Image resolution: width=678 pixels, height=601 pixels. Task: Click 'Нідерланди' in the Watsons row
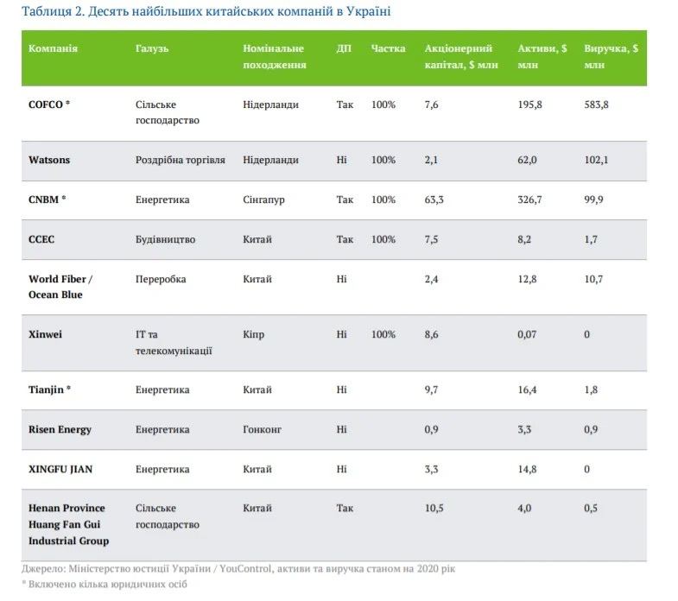[270, 160]
